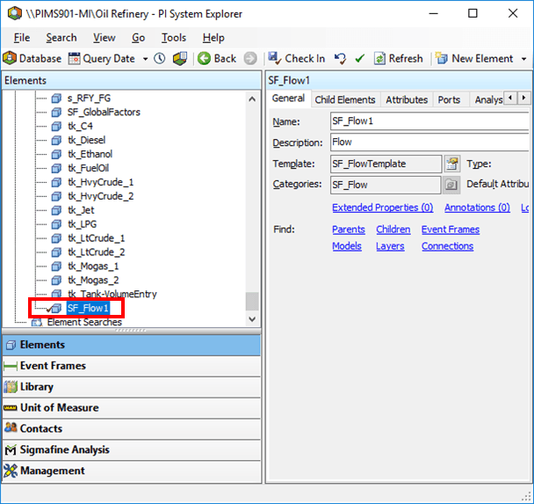
Task: Switch to the Child Elements tab
Action: 344,99
